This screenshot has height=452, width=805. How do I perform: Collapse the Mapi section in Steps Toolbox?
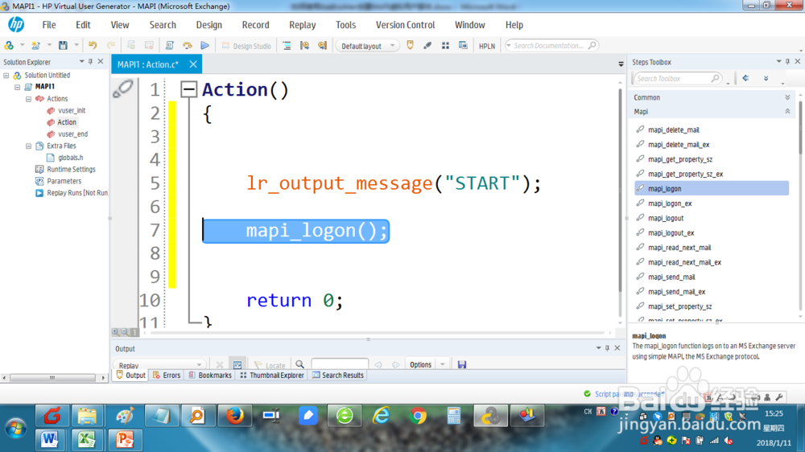coord(787,111)
